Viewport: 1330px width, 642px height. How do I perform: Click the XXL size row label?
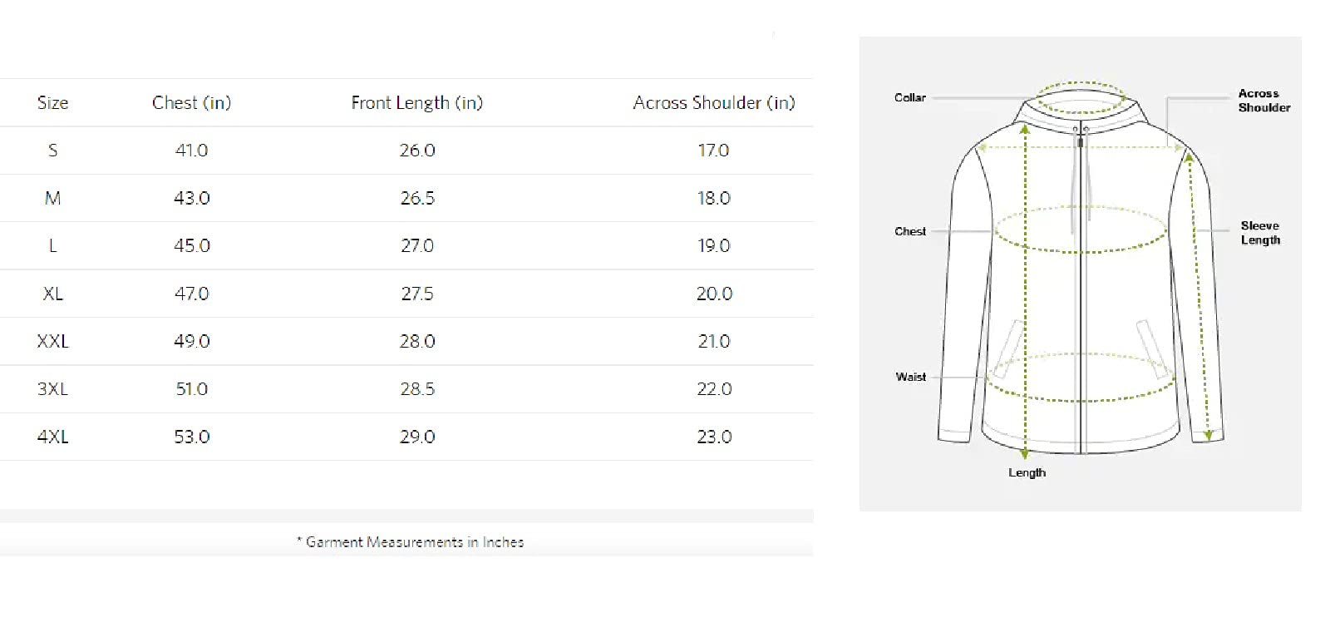pyautogui.click(x=52, y=341)
